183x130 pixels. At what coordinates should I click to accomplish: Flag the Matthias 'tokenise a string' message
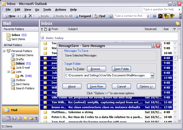tap(175, 112)
